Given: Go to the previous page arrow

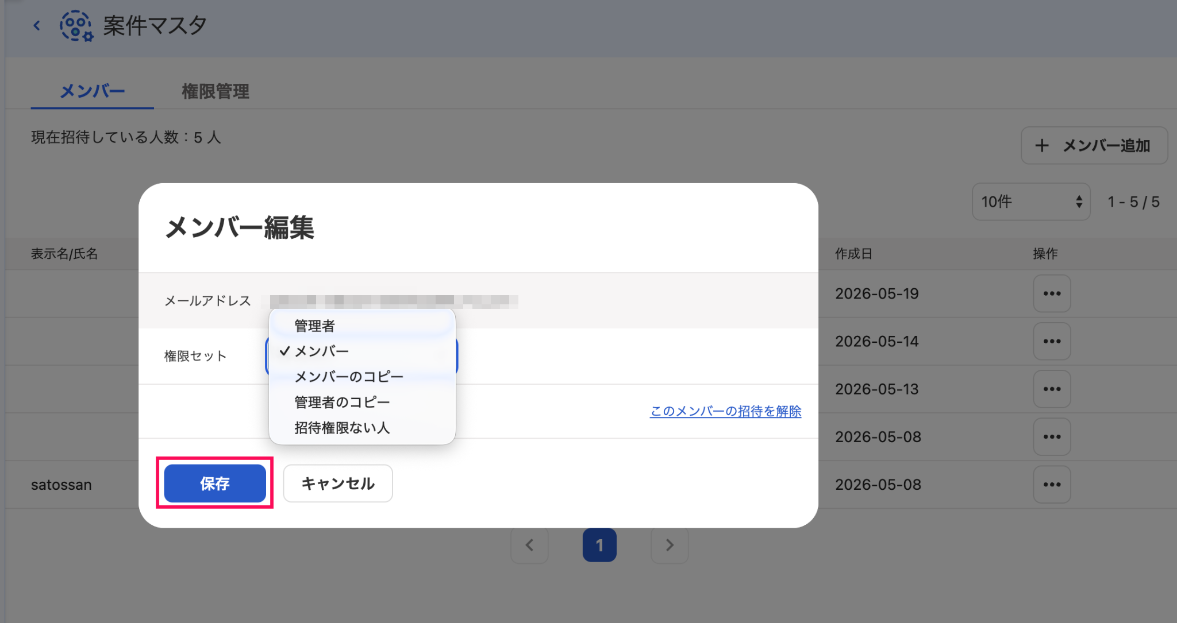Looking at the screenshot, I should click(x=529, y=545).
